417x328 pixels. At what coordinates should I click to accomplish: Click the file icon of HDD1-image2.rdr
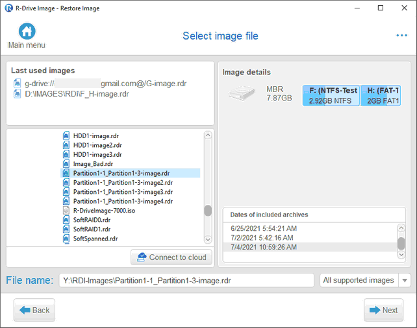pos(66,145)
